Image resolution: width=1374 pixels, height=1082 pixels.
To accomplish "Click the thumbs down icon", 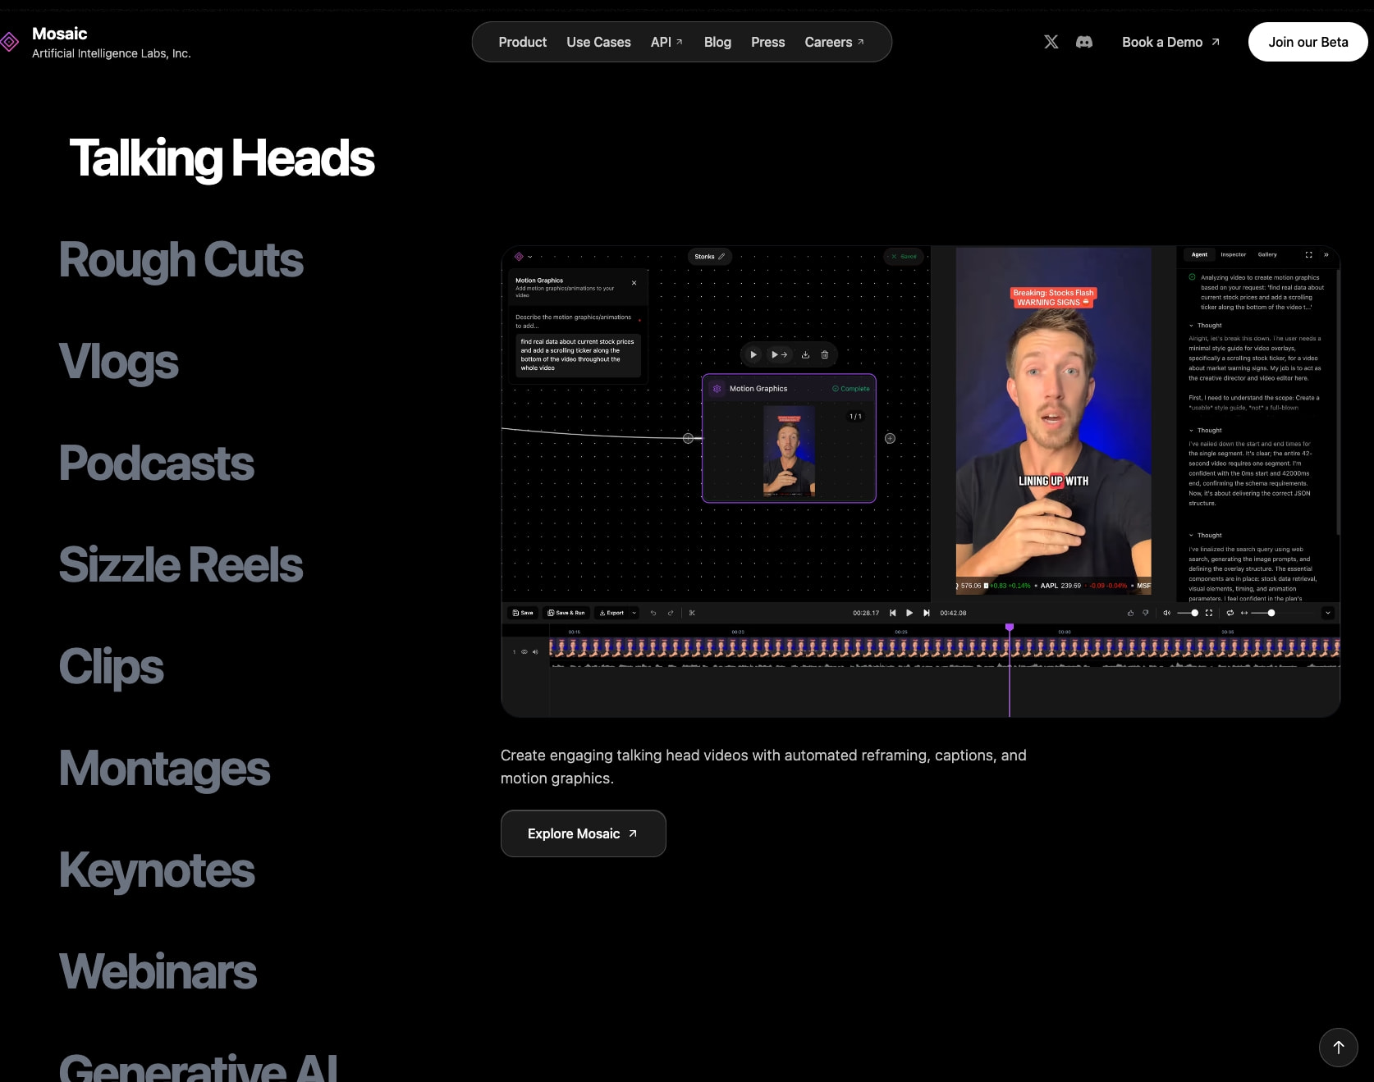I will point(1146,613).
